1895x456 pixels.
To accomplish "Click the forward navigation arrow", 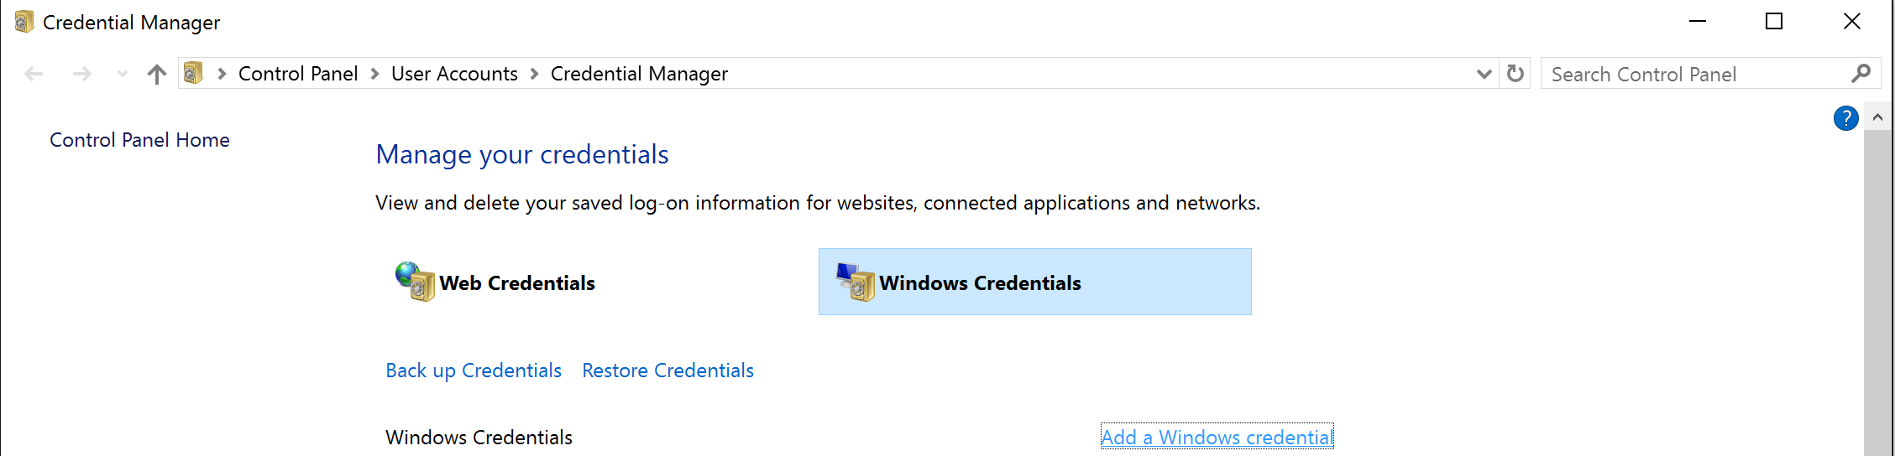I will 81,74.
